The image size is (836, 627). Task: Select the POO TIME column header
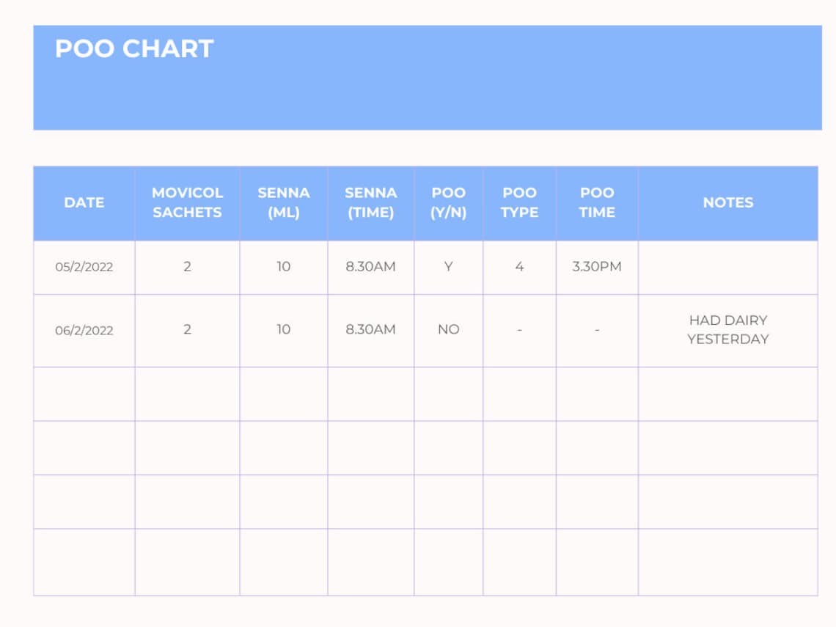598,203
